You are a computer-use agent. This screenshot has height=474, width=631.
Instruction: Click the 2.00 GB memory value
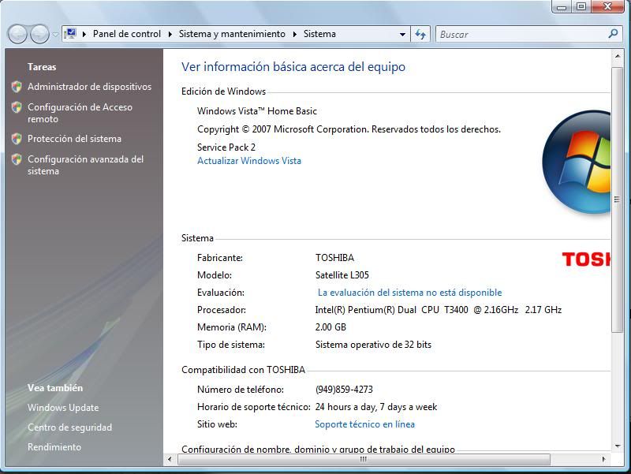330,327
